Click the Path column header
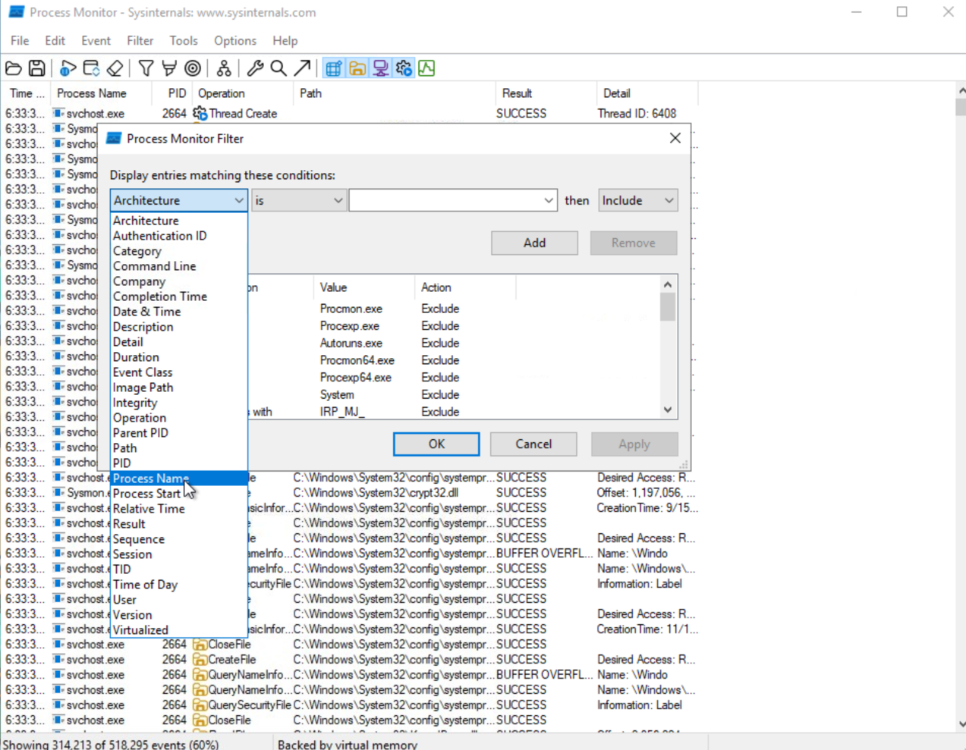 pos(311,93)
